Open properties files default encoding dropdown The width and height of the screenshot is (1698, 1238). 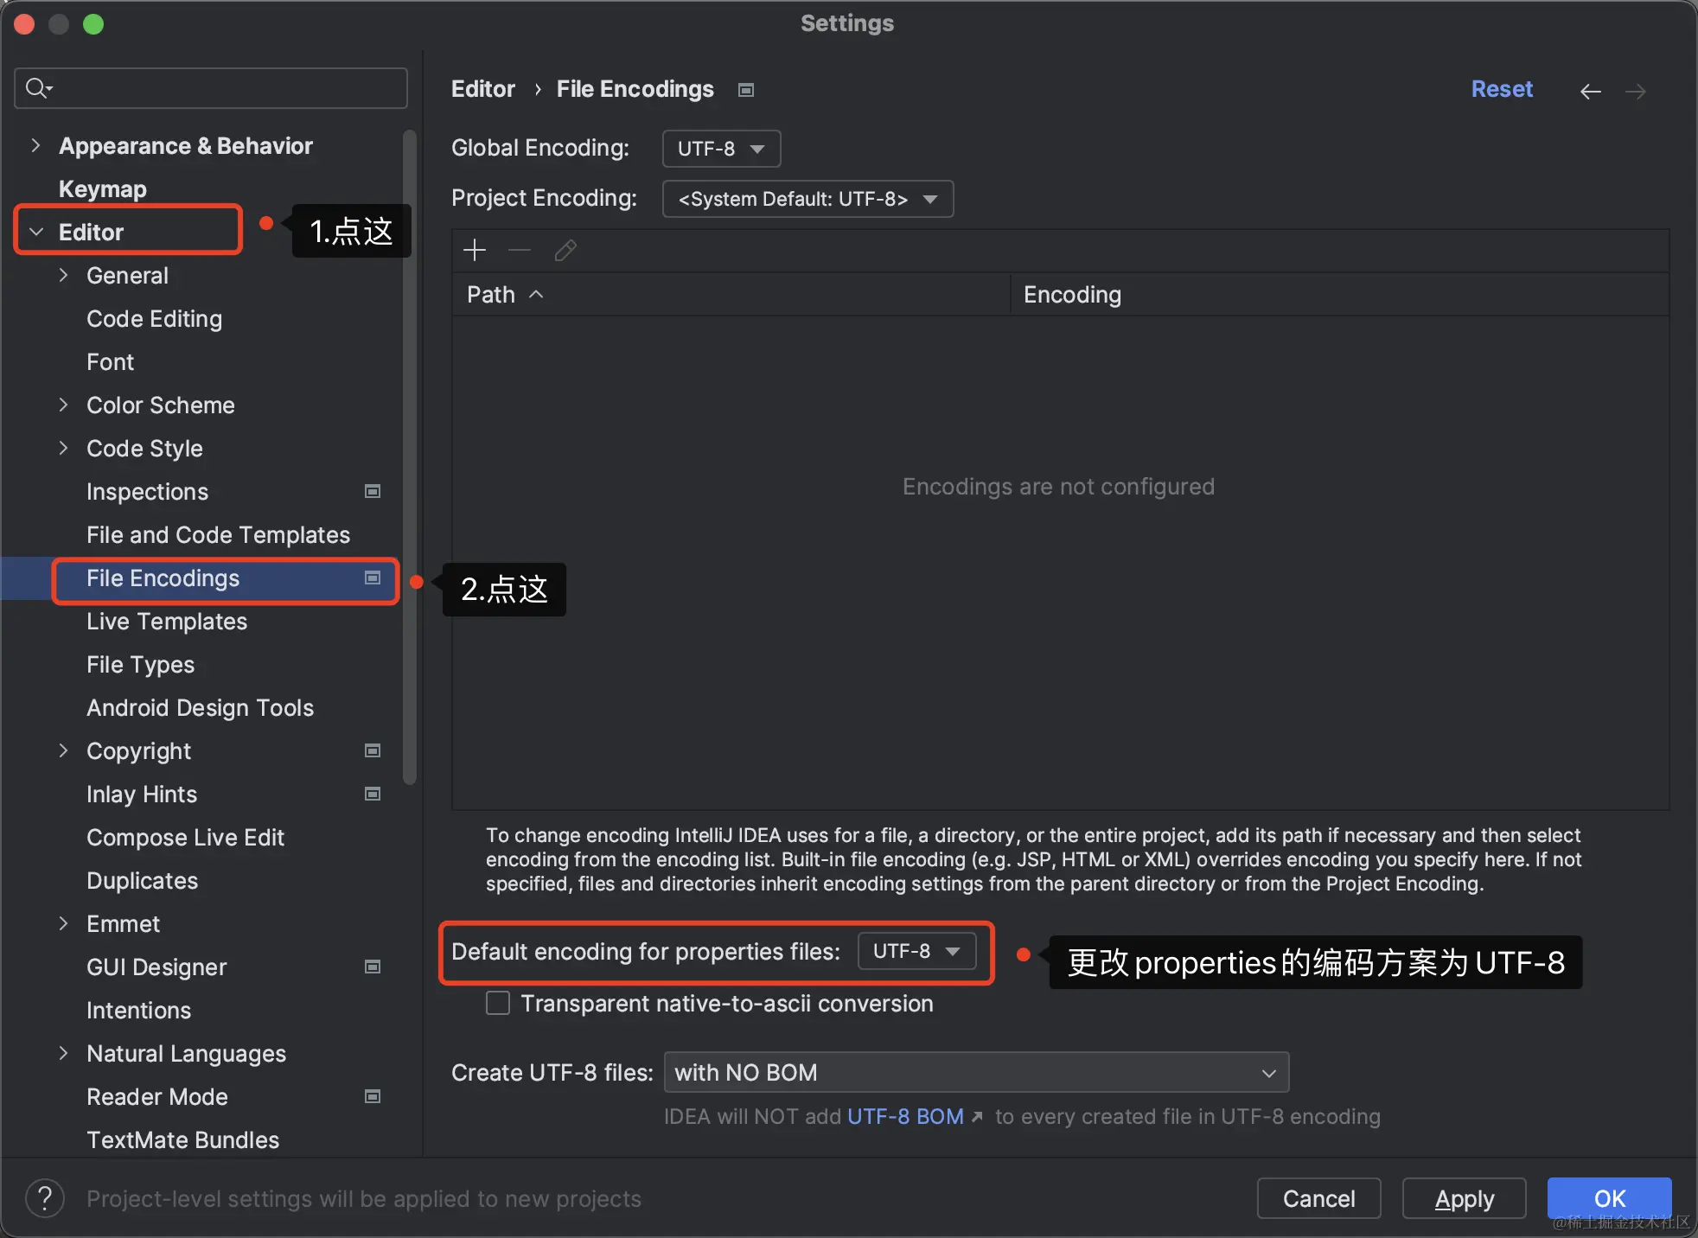[x=916, y=951]
